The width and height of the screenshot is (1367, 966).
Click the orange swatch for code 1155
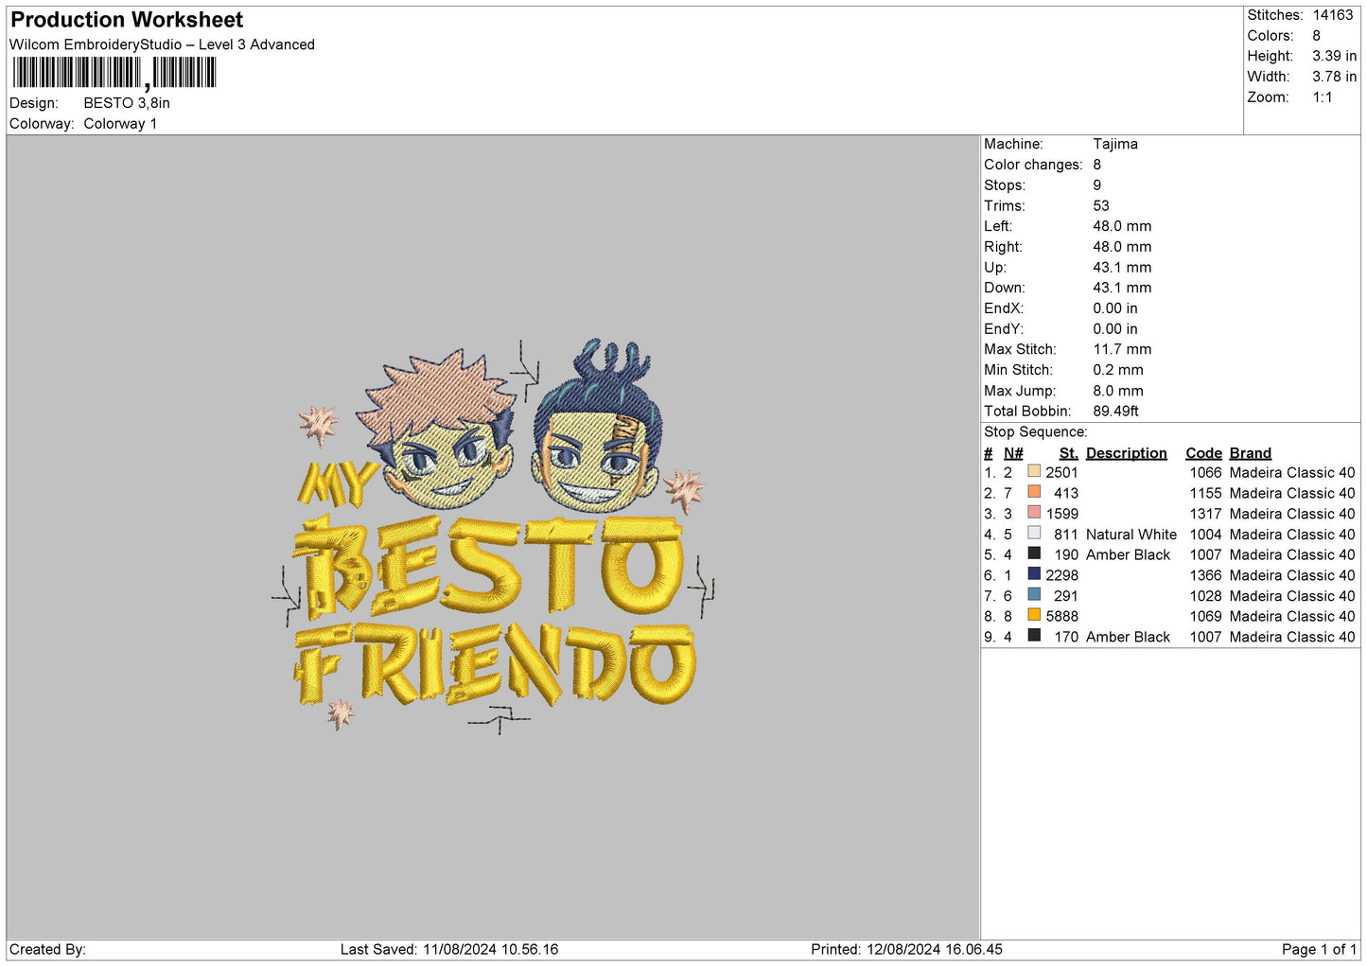[x=1034, y=492]
